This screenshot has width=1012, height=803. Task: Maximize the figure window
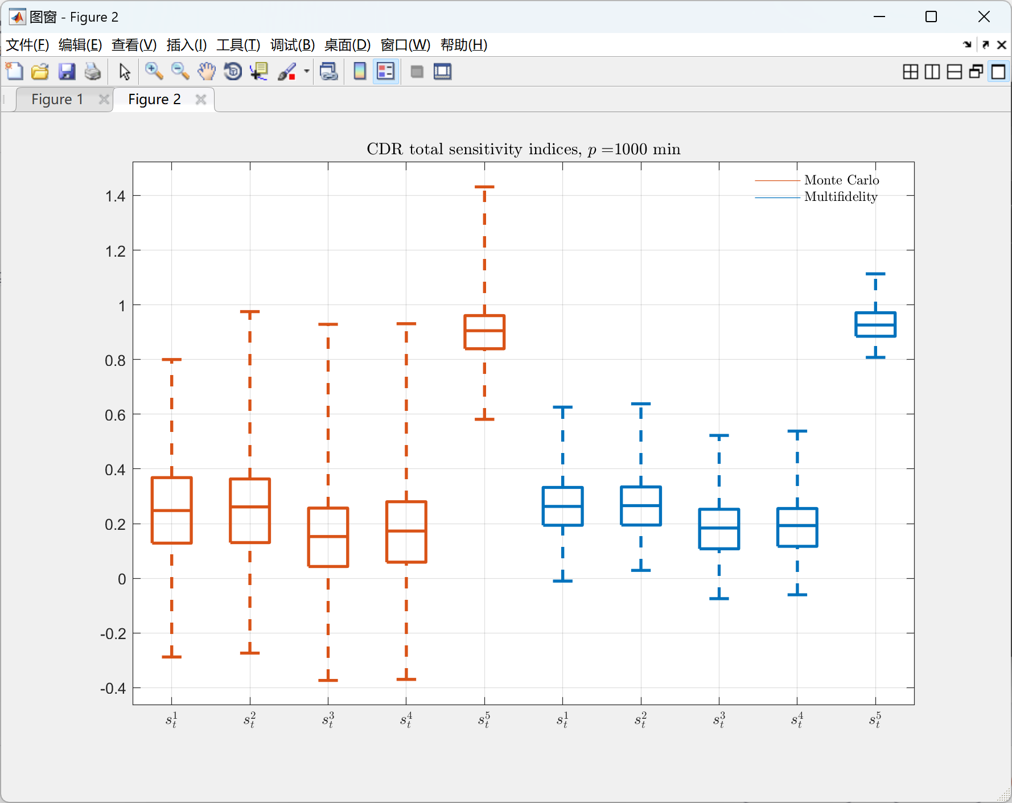pyautogui.click(x=931, y=17)
